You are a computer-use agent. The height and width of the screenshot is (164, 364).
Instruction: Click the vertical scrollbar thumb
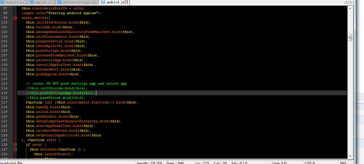pyautogui.click(x=350, y=37)
